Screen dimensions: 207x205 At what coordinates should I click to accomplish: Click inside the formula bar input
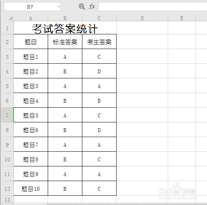[153, 7]
